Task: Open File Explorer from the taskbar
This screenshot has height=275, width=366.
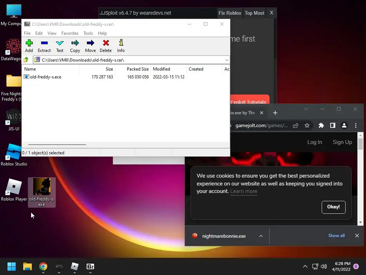Action: point(27,266)
